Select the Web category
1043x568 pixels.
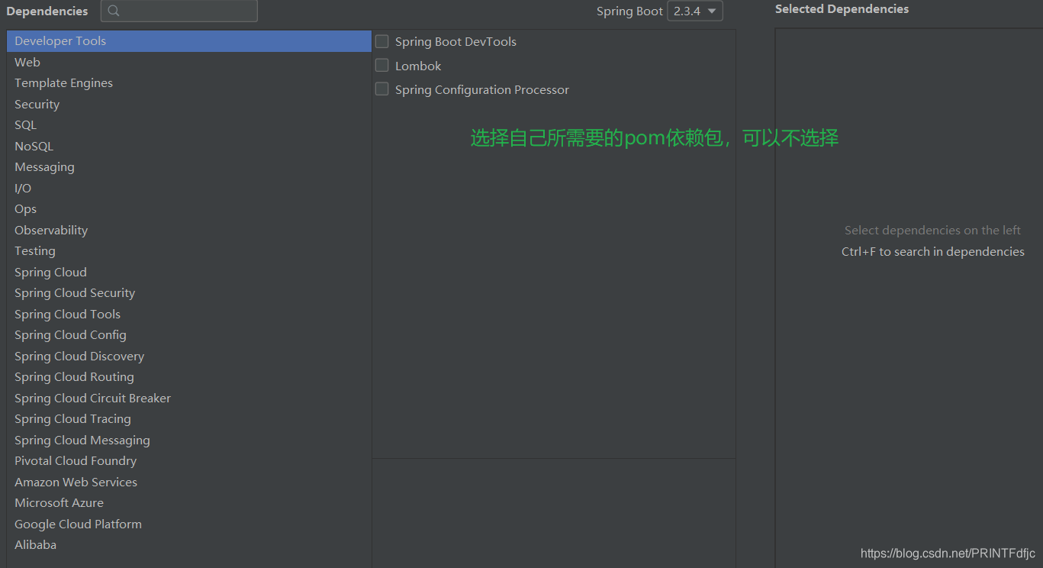coord(188,63)
